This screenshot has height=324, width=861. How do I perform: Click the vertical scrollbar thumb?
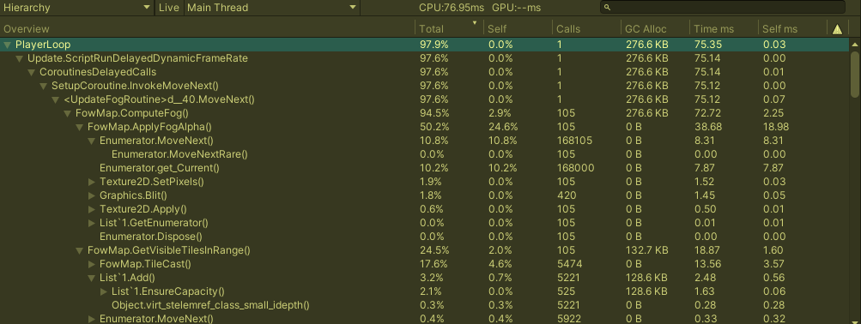(855, 74)
